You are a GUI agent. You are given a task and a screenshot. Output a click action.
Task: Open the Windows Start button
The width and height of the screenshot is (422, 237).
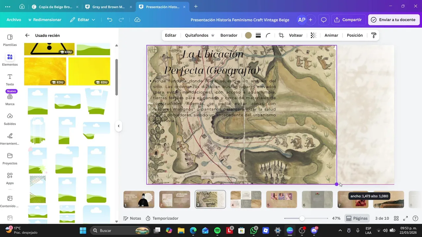click(x=83, y=230)
